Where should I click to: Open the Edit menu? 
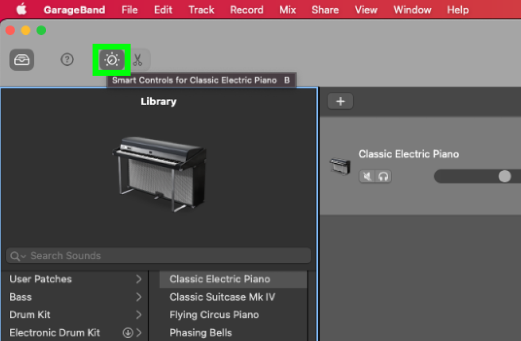163,9
